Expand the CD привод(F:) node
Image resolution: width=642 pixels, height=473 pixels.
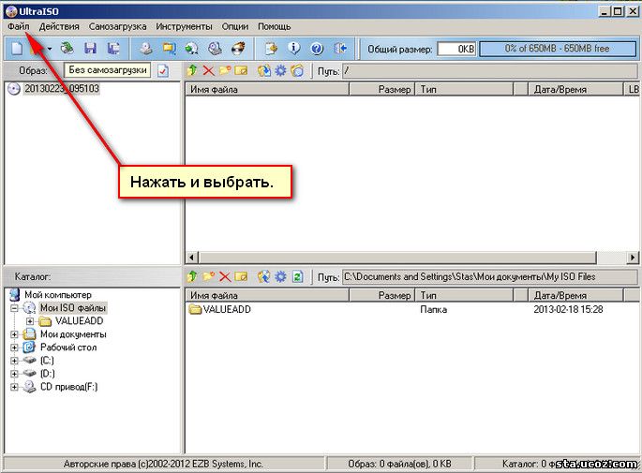(x=15, y=387)
